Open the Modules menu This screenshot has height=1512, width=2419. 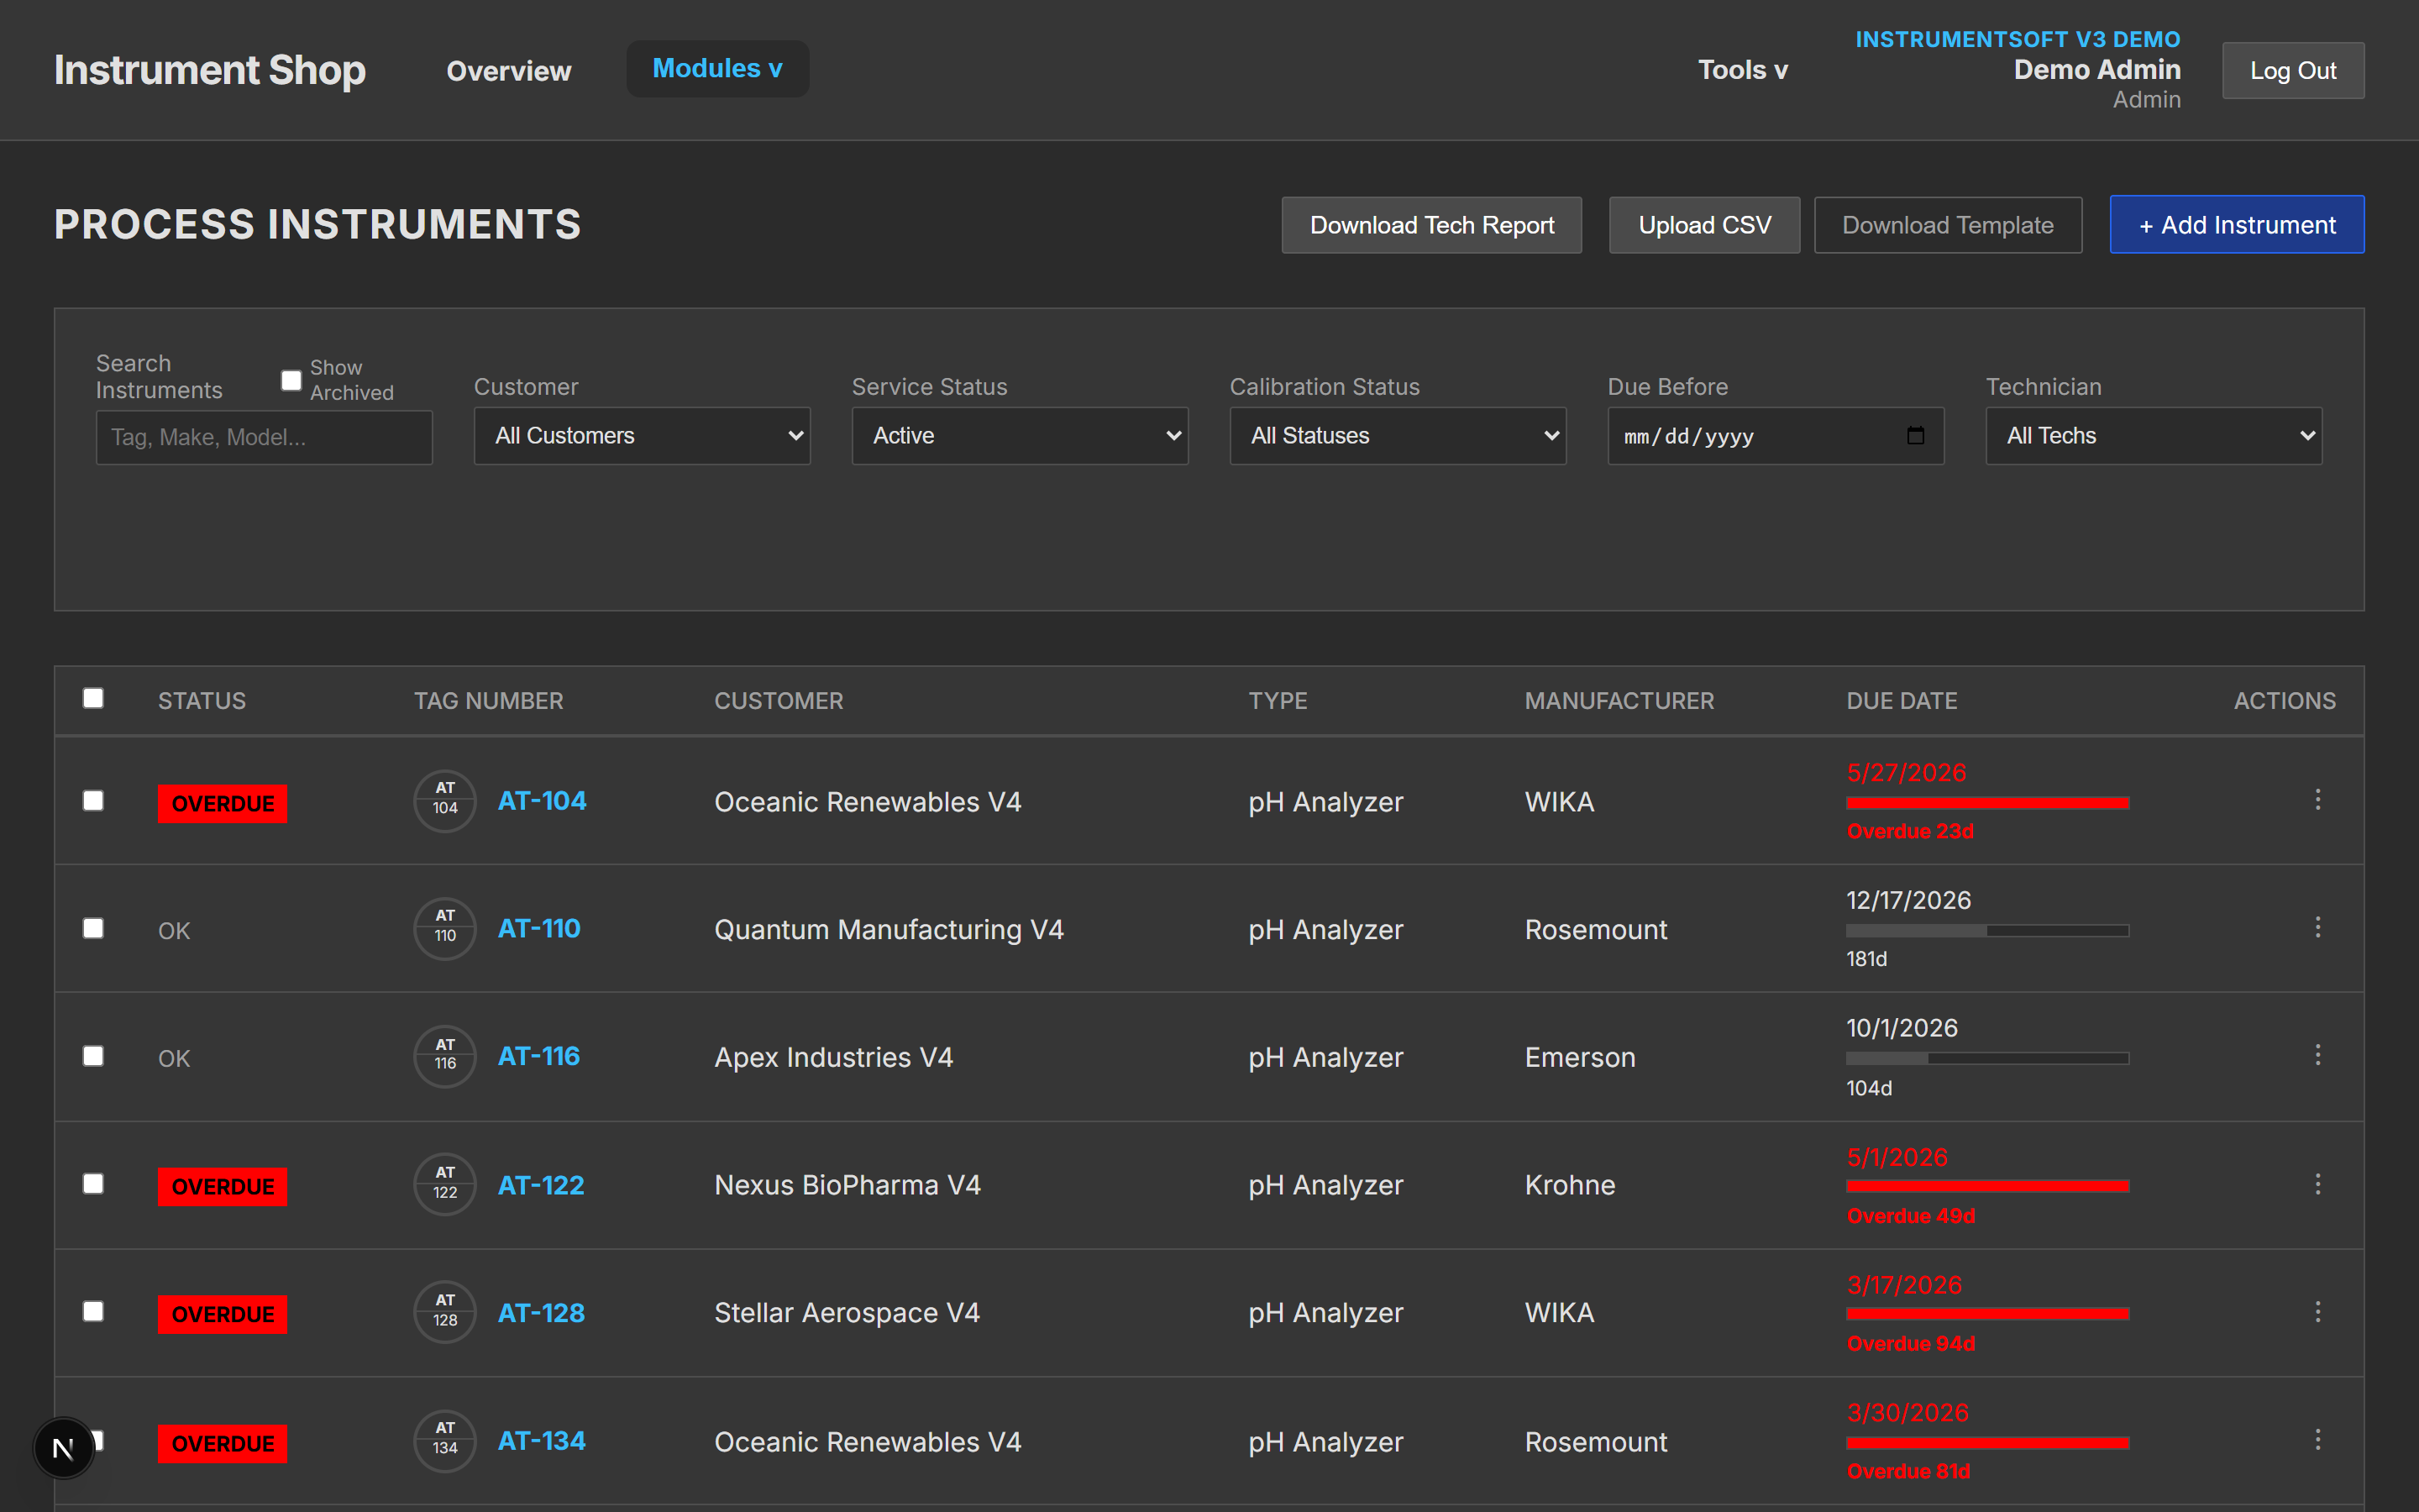coord(717,69)
